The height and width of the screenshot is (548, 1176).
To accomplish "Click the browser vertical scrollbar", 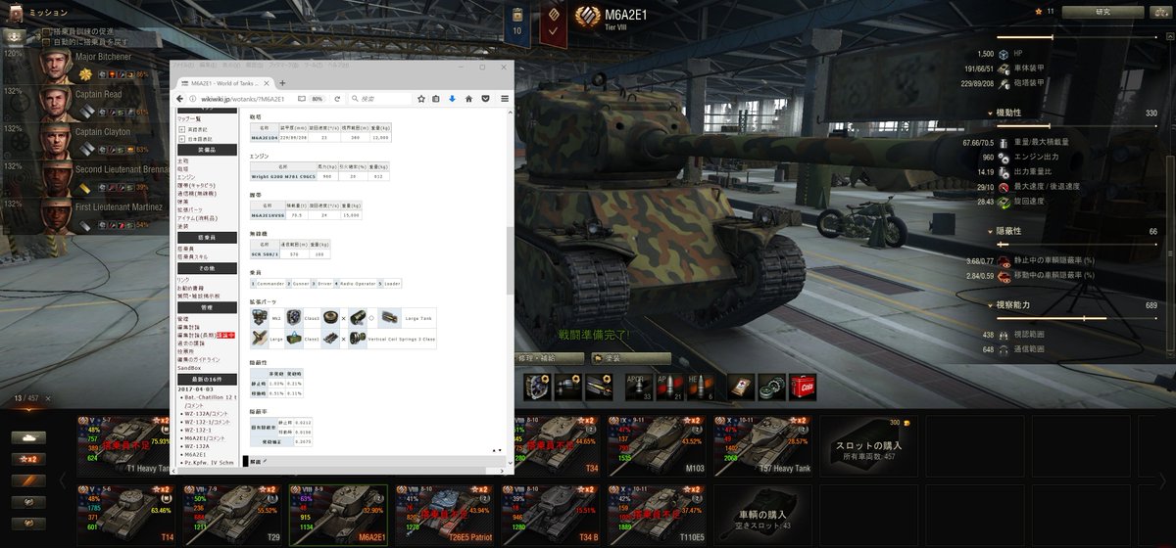I will (x=510, y=259).
